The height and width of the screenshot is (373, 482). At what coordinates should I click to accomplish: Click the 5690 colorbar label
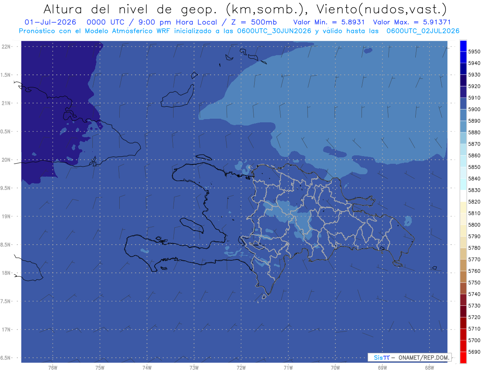(x=474, y=352)
